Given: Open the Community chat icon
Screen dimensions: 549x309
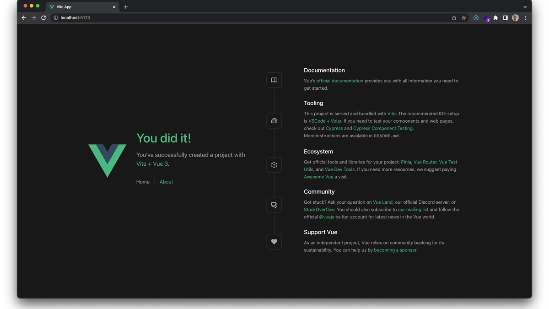Looking at the screenshot, I should point(274,205).
